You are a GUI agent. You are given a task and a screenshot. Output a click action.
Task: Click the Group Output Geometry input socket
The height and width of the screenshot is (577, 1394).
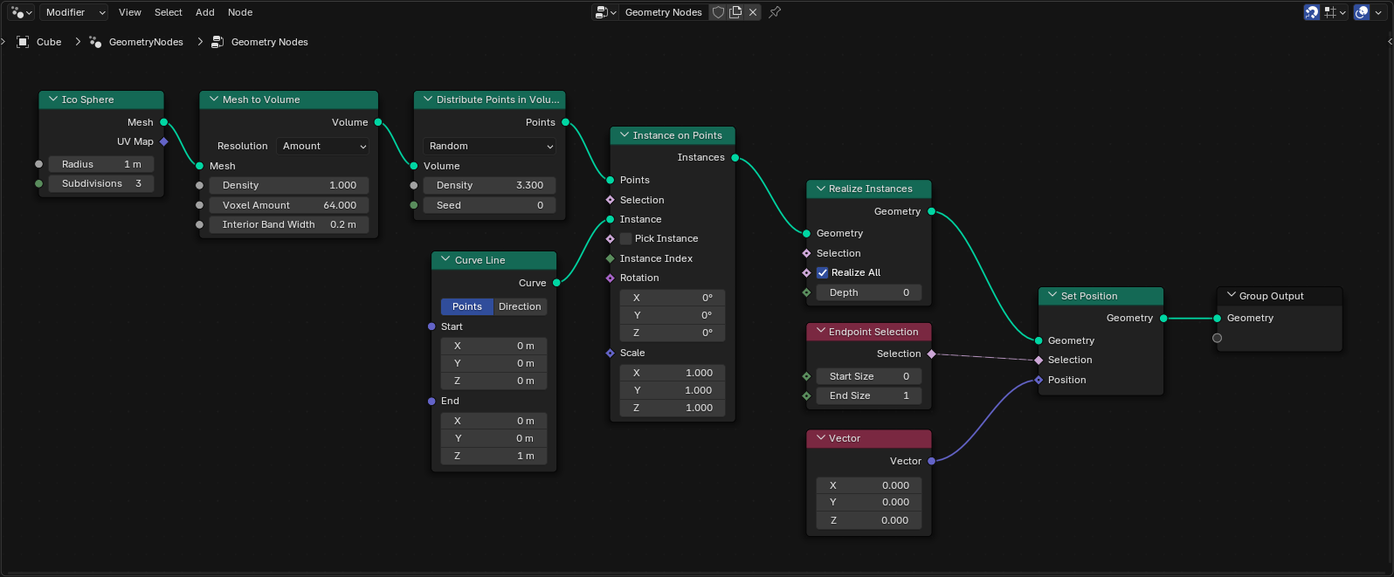click(1217, 318)
